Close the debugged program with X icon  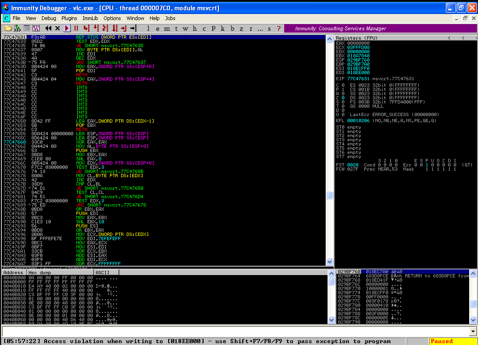[x=57, y=28]
